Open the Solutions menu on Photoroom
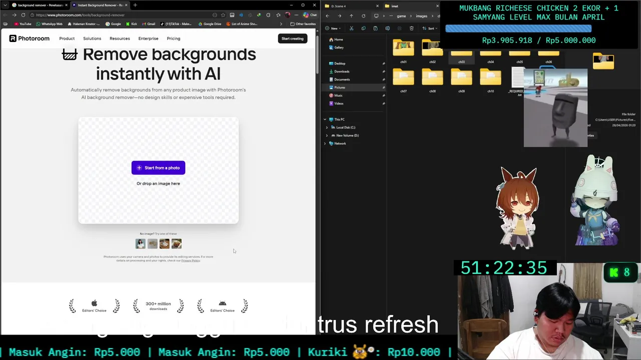Image resolution: width=641 pixels, height=360 pixels. coord(92,38)
